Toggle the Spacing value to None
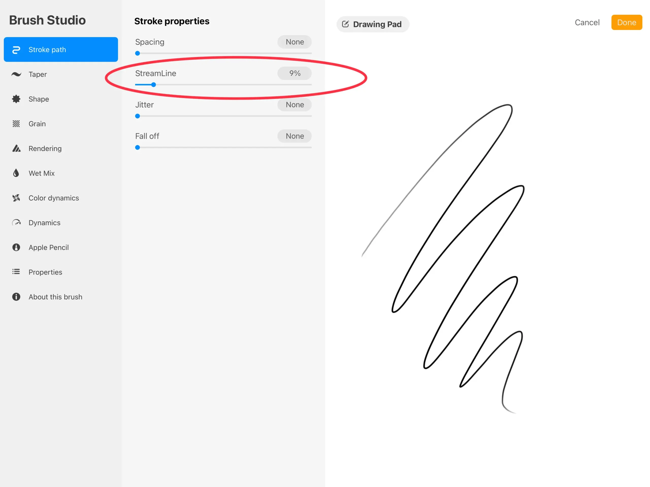 point(295,42)
